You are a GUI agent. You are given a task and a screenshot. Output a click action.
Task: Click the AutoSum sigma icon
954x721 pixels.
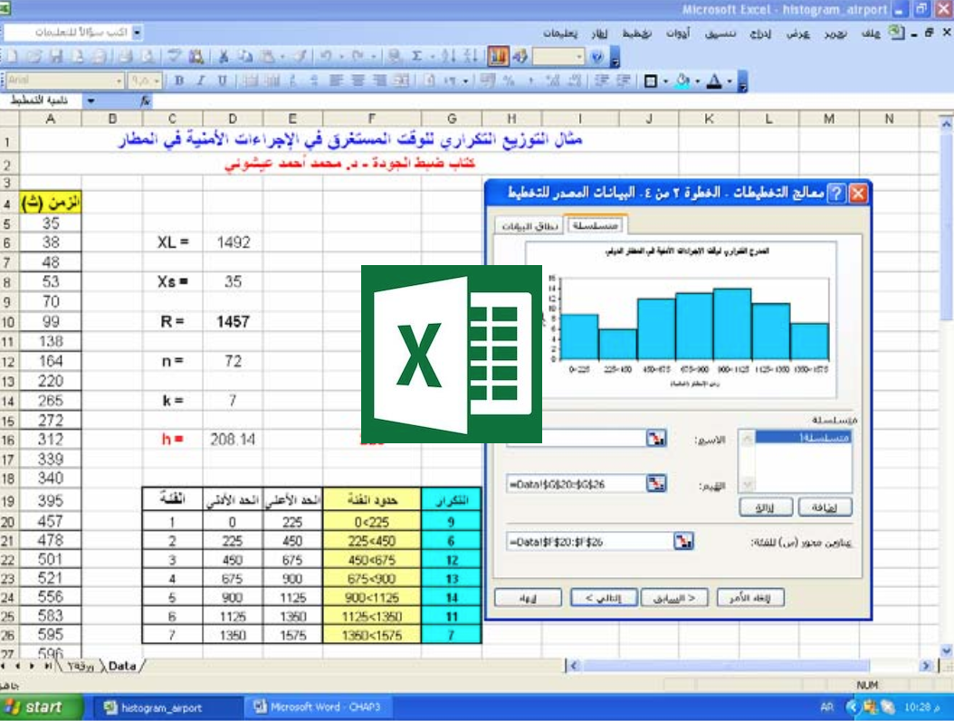coord(416,56)
